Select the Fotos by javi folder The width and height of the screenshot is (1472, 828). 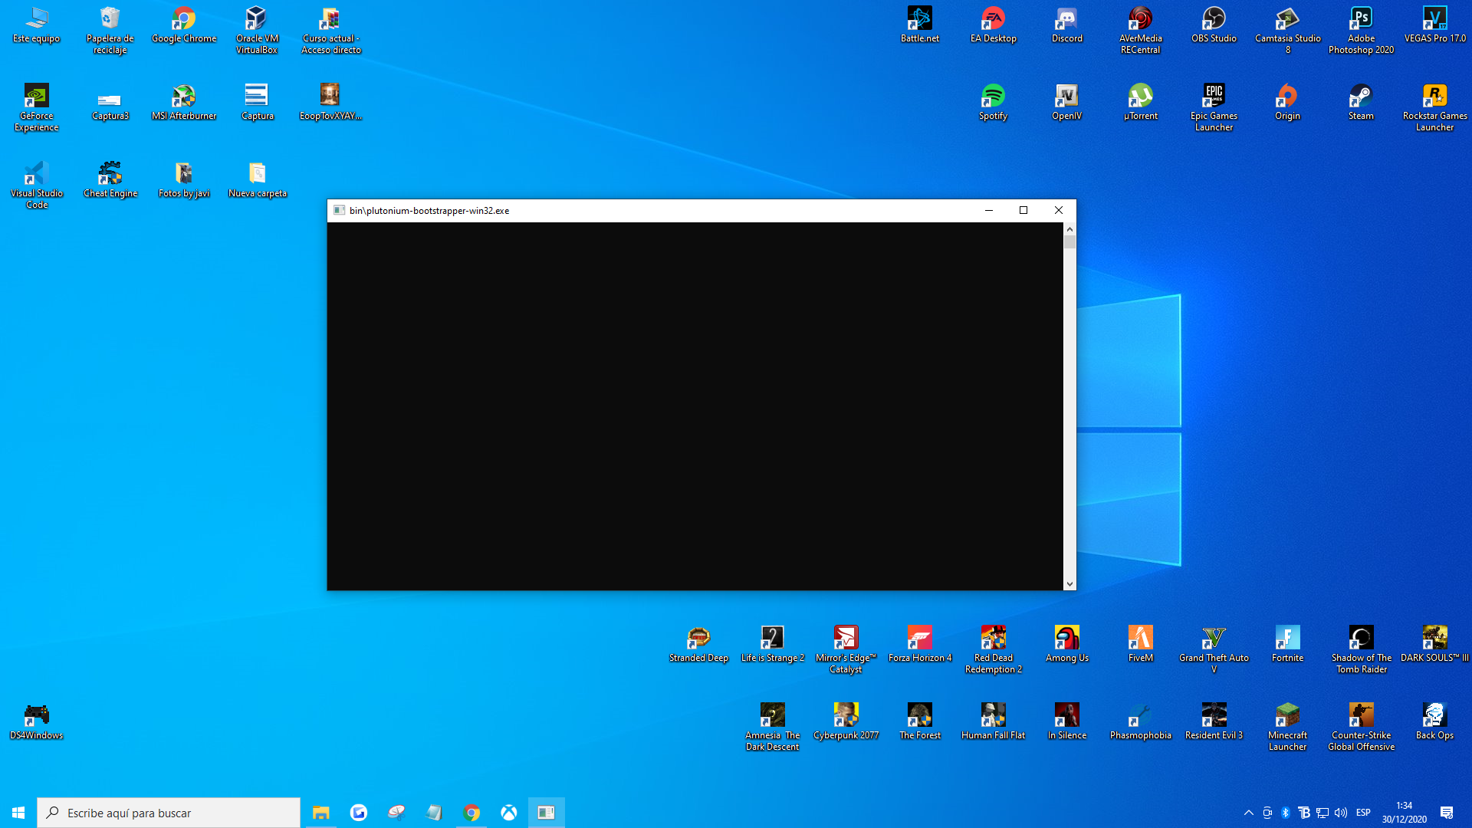click(184, 180)
